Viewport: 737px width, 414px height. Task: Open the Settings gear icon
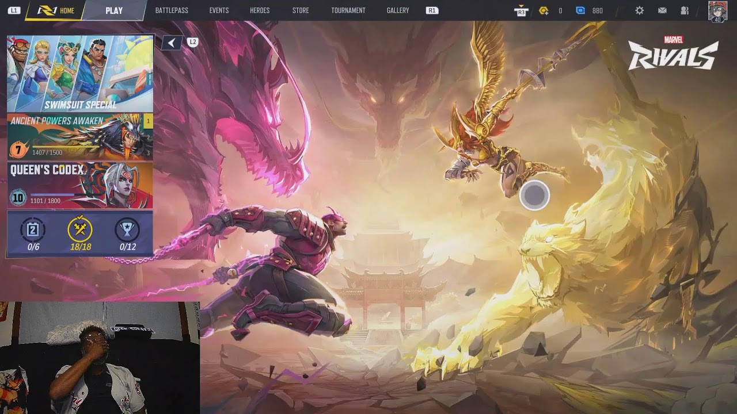tap(640, 10)
